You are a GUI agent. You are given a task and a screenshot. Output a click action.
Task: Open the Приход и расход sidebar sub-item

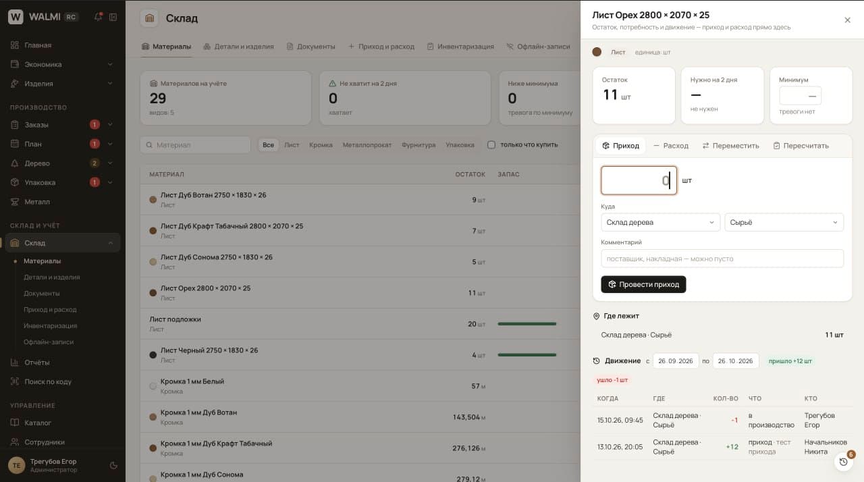click(x=50, y=310)
